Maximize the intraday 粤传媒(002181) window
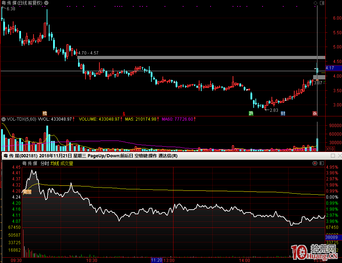Image resolution: width=342 pixels, height=263 pixels. [x=333, y=156]
